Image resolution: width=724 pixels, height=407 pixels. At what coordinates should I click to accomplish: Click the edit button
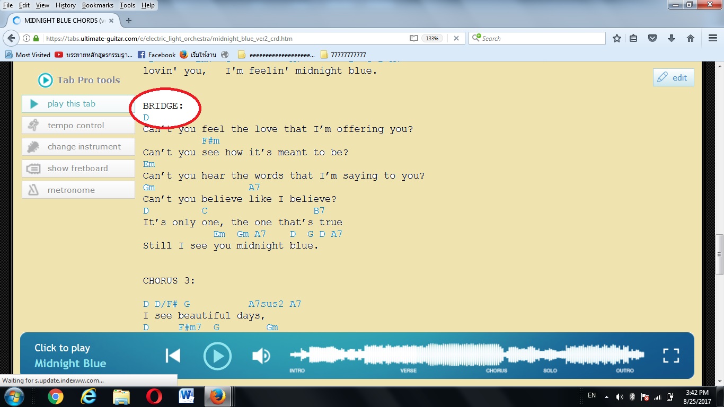[673, 77]
